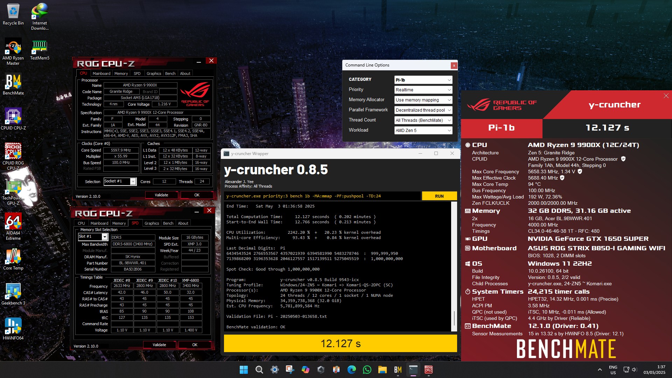Open TechPowerUp GPU-Z desktop shortcut
Image resolution: width=672 pixels, height=378 pixels.
(13, 191)
